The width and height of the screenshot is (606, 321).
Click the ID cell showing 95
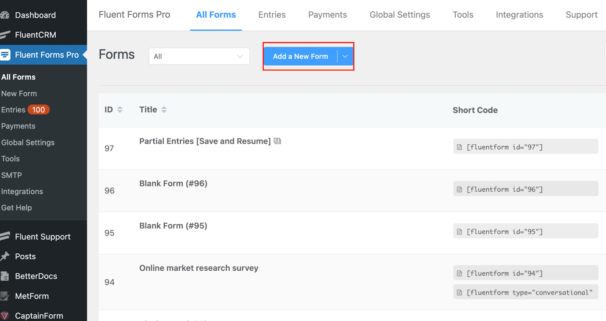pos(109,233)
